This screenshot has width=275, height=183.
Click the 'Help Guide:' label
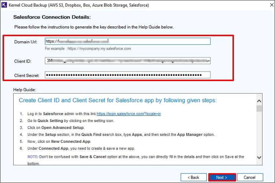coord(25,89)
